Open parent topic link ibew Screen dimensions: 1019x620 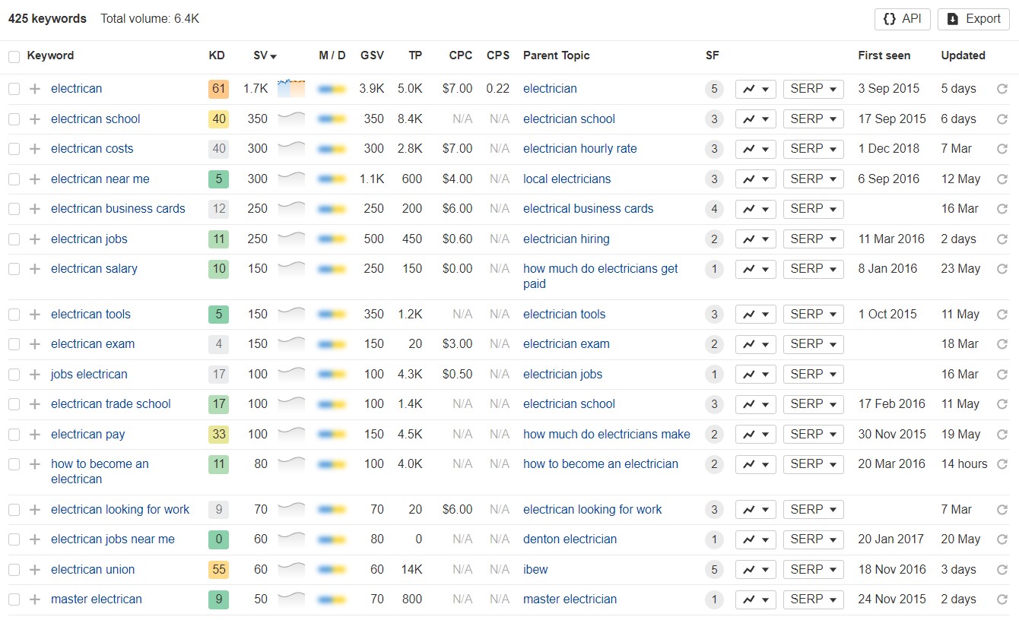click(535, 570)
